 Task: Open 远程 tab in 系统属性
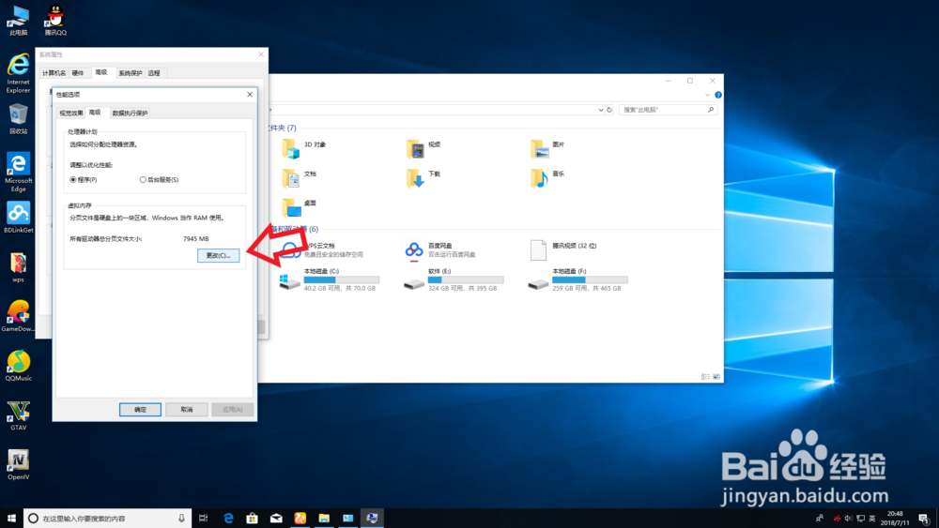(155, 73)
